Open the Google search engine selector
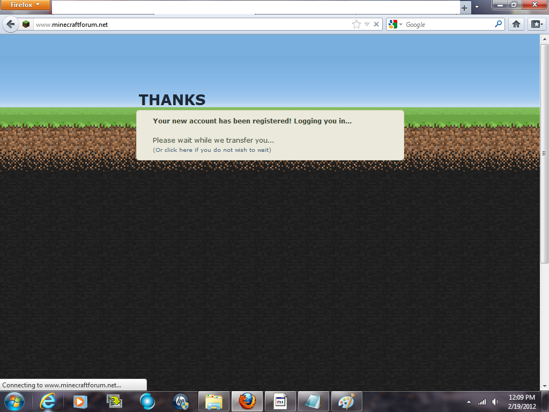Viewport: 549px width, 412px height. point(395,24)
